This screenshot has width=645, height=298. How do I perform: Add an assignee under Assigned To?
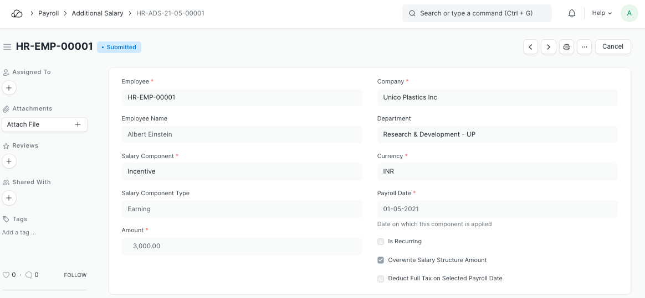point(9,87)
